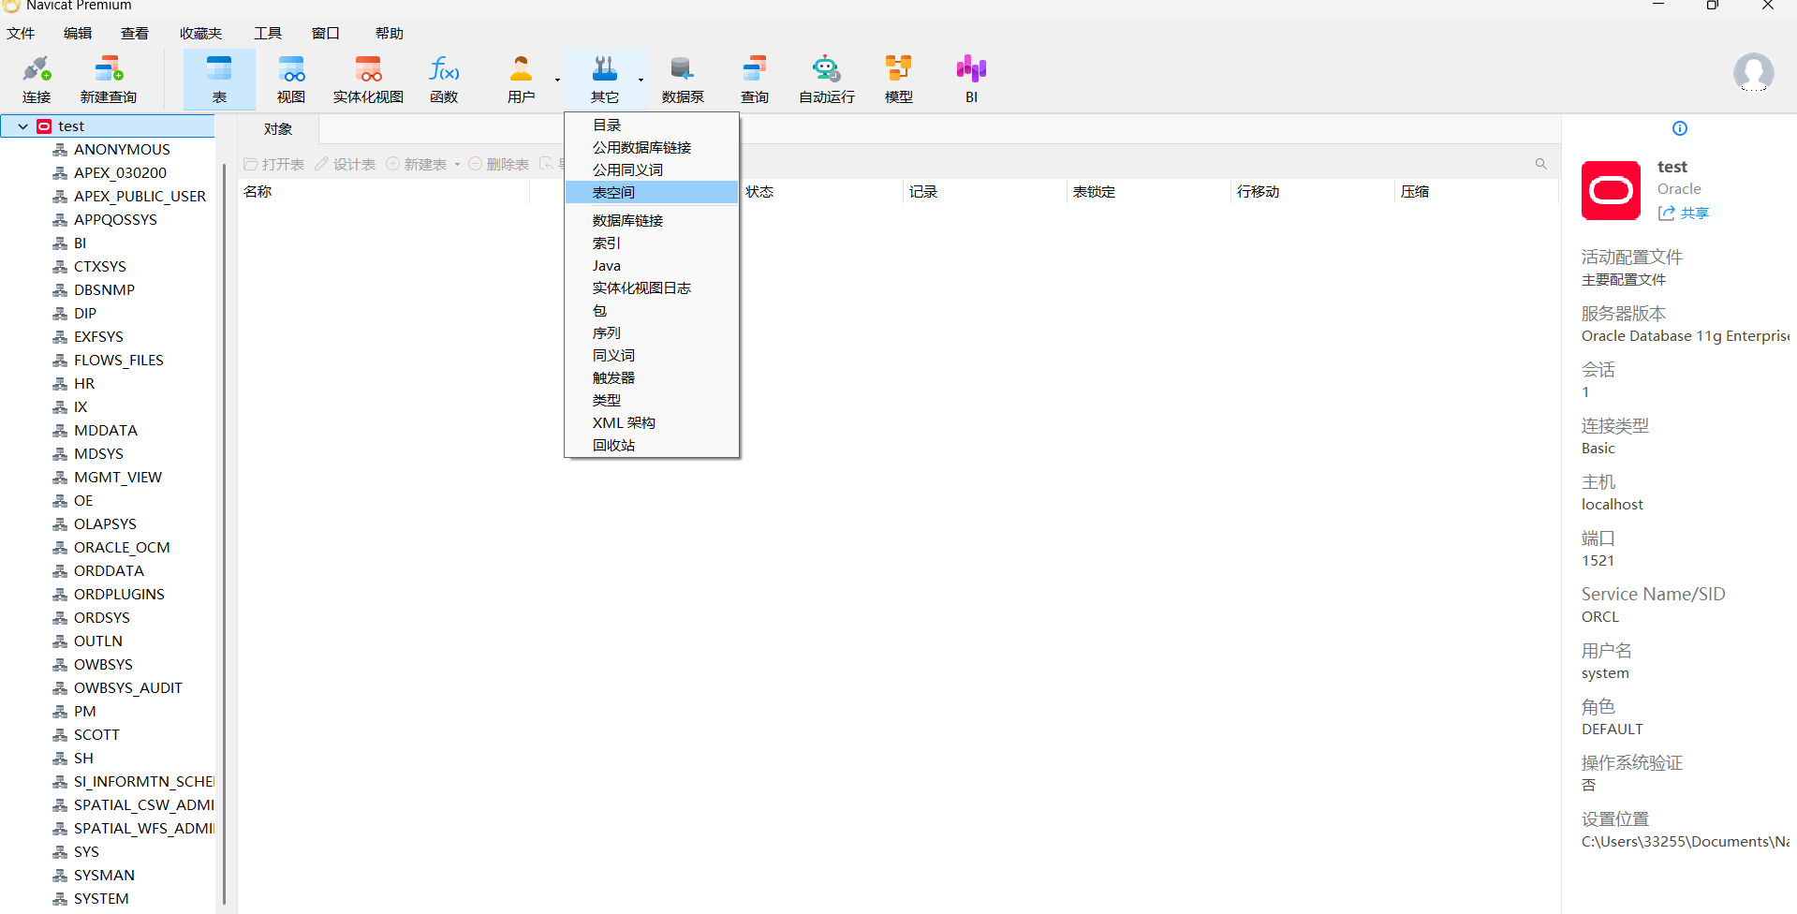
Task: Open Automation (自动运行) tool
Action: click(827, 79)
